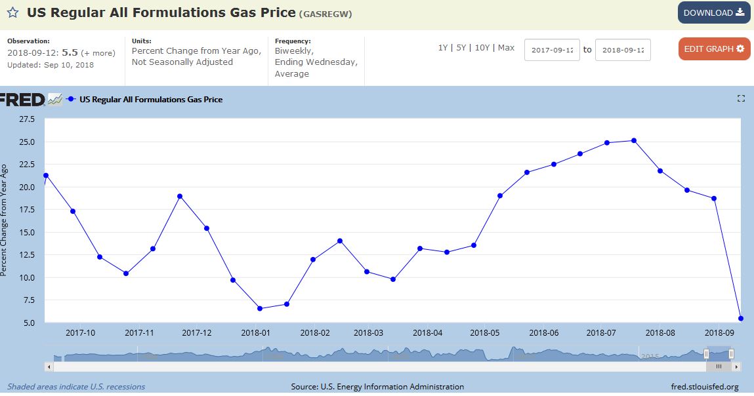The height and width of the screenshot is (396, 754).
Task: Click the left arrow of the range scrollbar
Action: tap(48, 366)
